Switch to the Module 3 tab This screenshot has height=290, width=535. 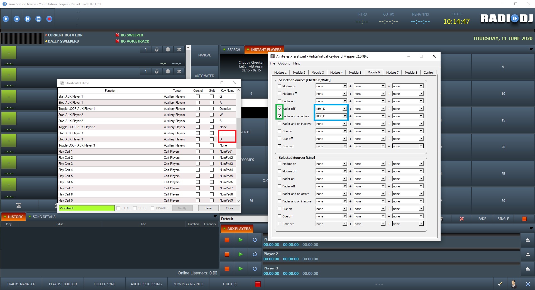[317, 73]
